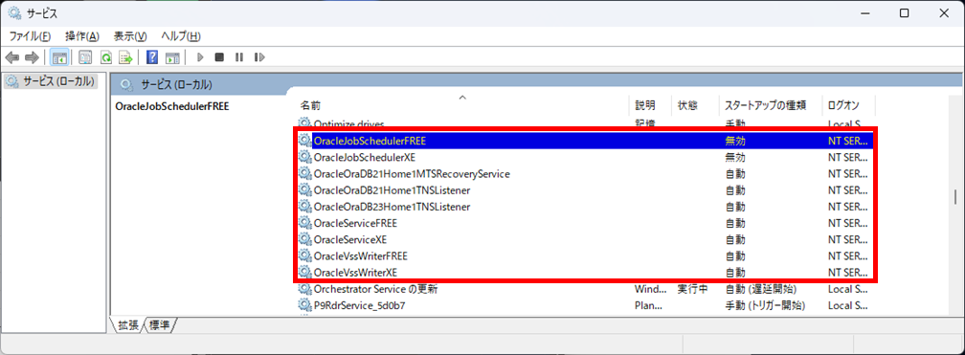The image size is (965, 355).
Task: Click the Back arrow toolbar icon
Action: coord(11,57)
